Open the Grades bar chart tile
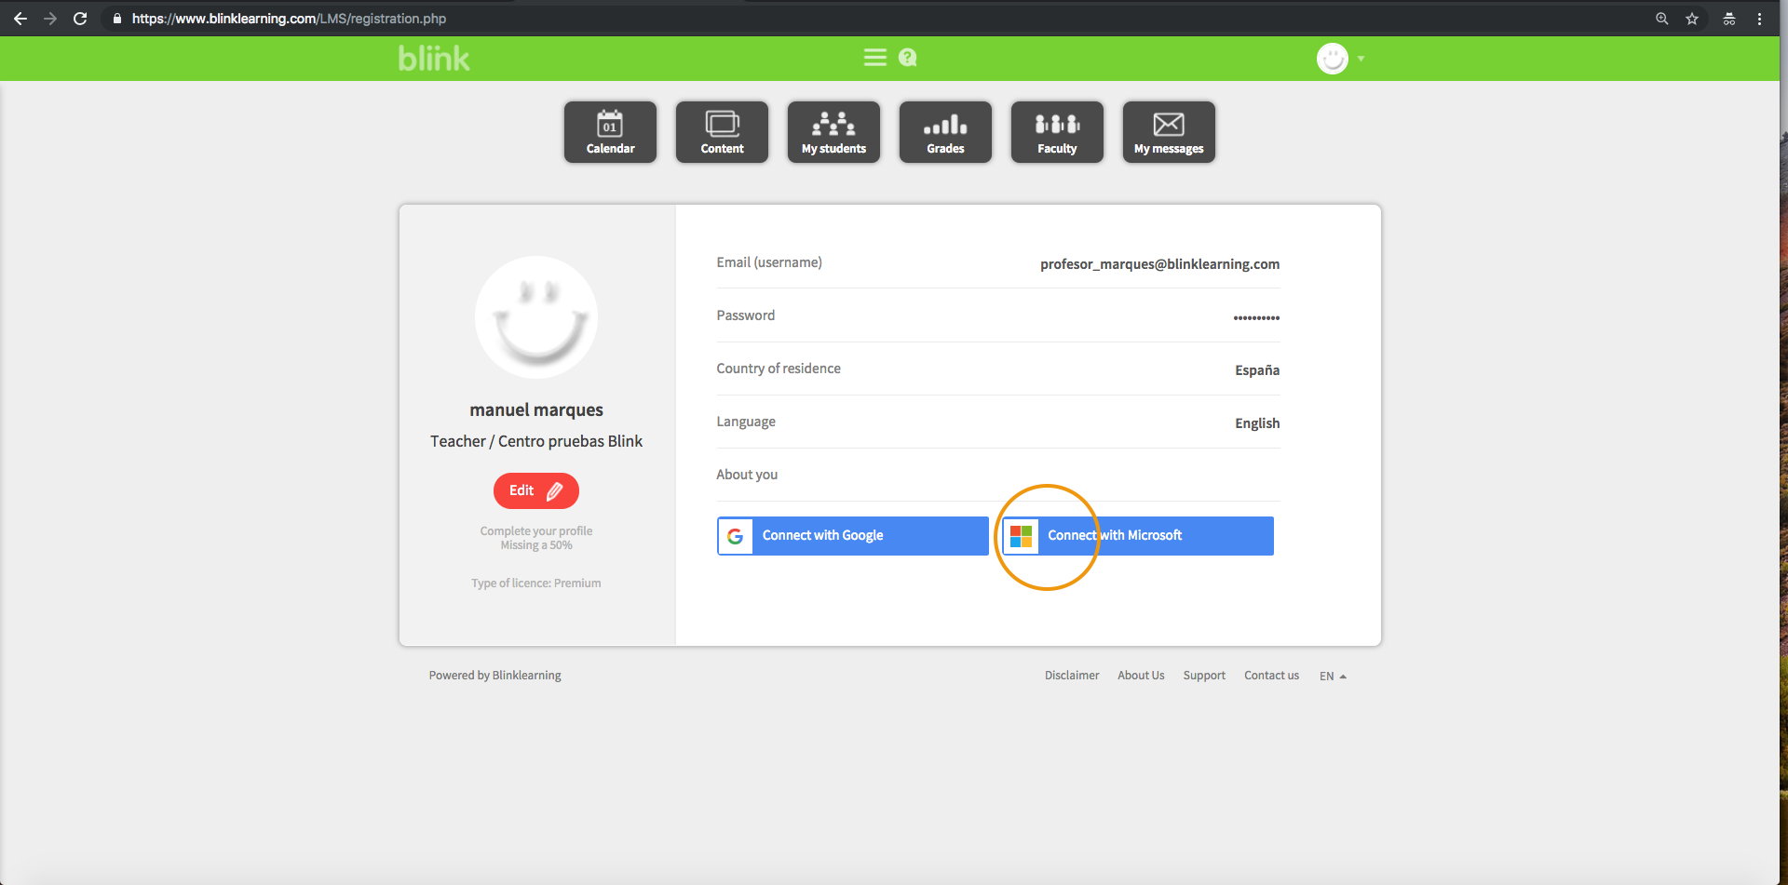 pyautogui.click(x=945, y=132)
